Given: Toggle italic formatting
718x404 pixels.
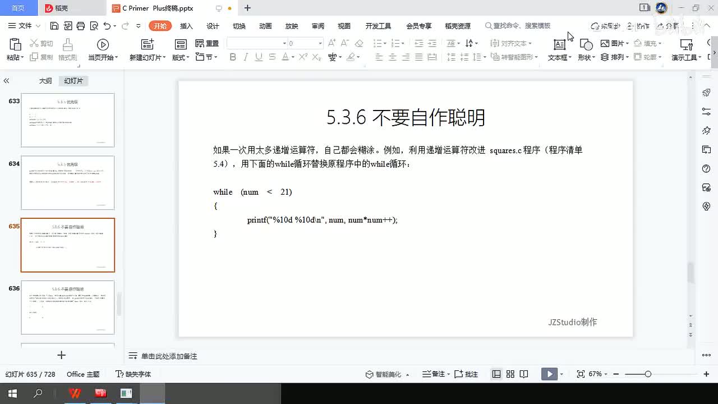Looking at the screenshot, I should 246,57.
